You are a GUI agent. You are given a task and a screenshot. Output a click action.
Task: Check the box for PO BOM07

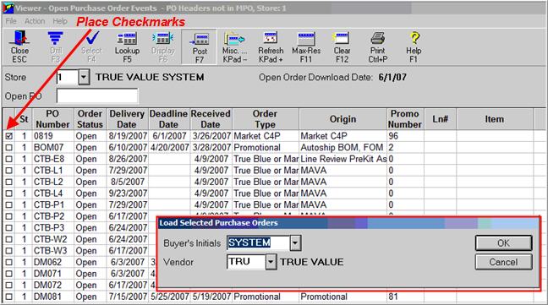pyautogui.click(x=8, y=148)
